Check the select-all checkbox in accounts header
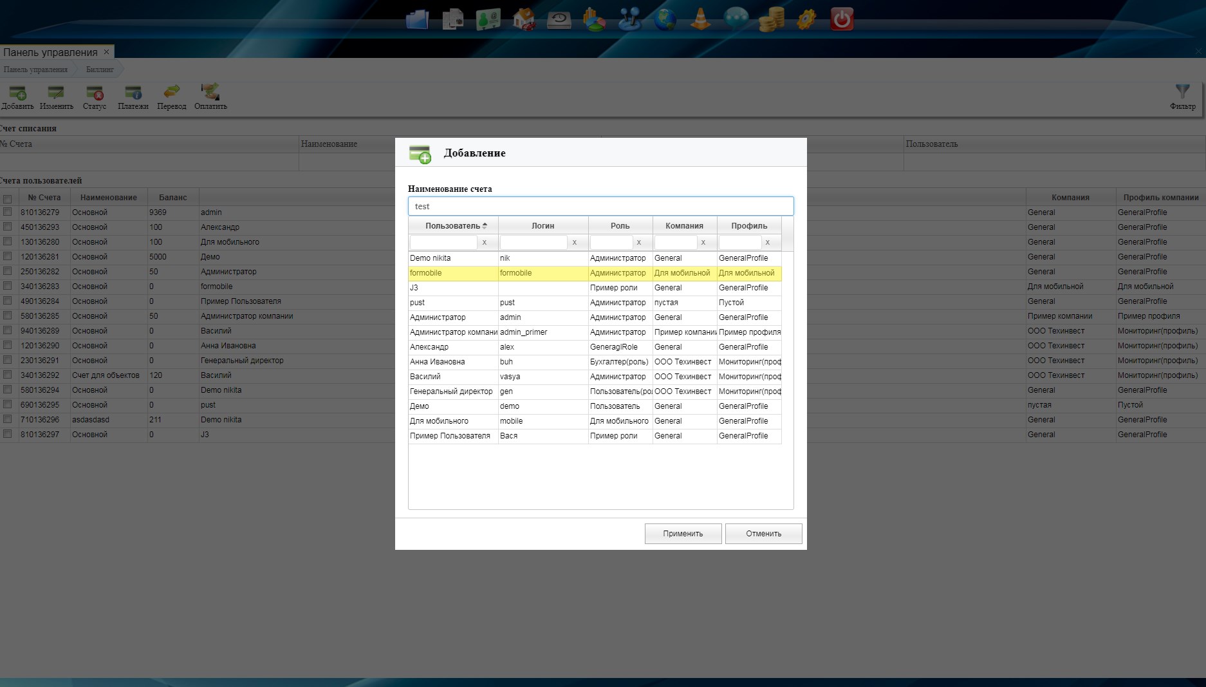Image resolution: width=1206 pixels, height=687 pixels. click(x=8, y=198)
